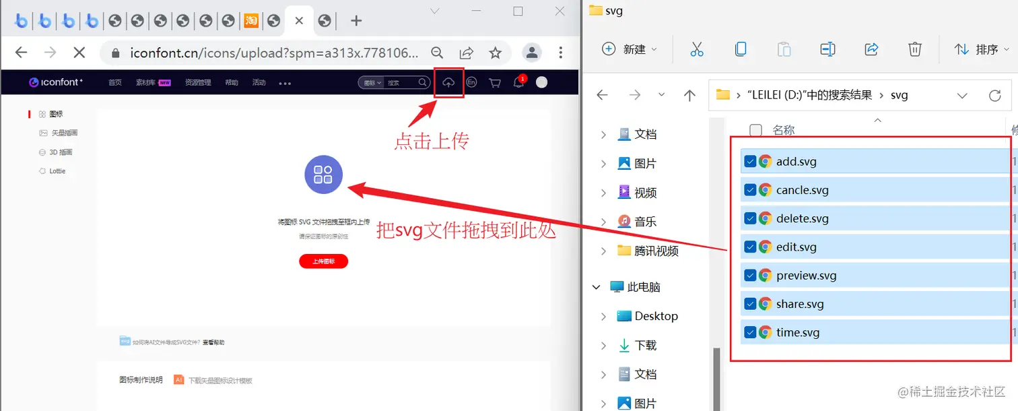Bookmark this page with the star icon
The image size is (1018, 411).
click(496, 53)
